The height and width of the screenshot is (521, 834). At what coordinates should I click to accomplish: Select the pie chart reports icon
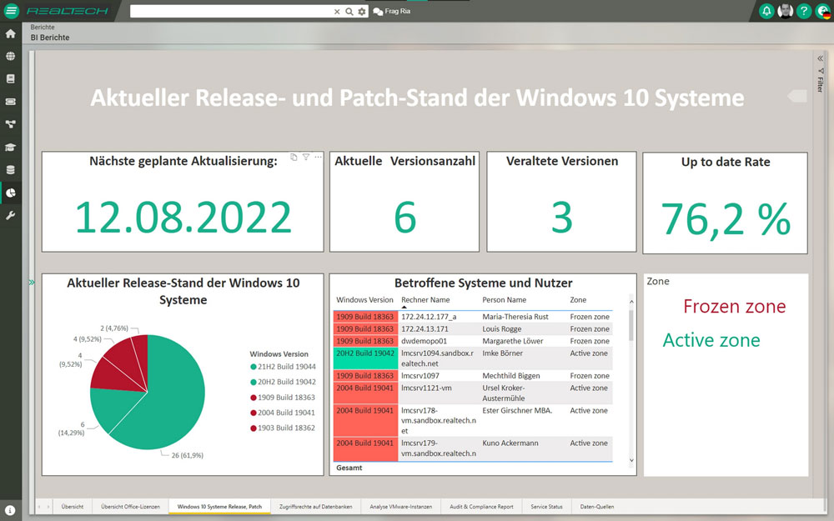[11, 193]
